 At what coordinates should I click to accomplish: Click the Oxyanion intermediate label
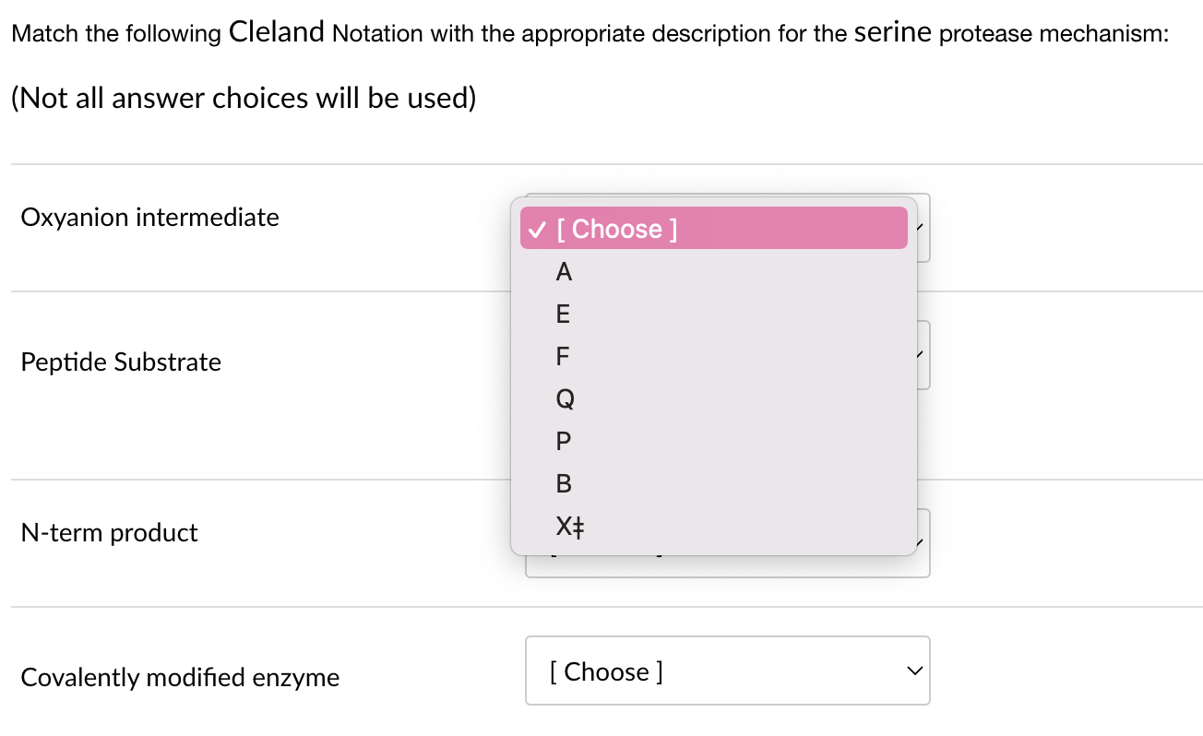point(149,218)
